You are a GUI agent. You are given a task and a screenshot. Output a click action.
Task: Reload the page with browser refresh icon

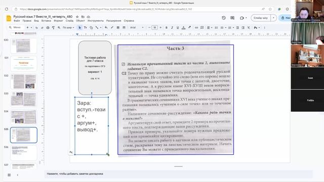(x=7, y=9)
